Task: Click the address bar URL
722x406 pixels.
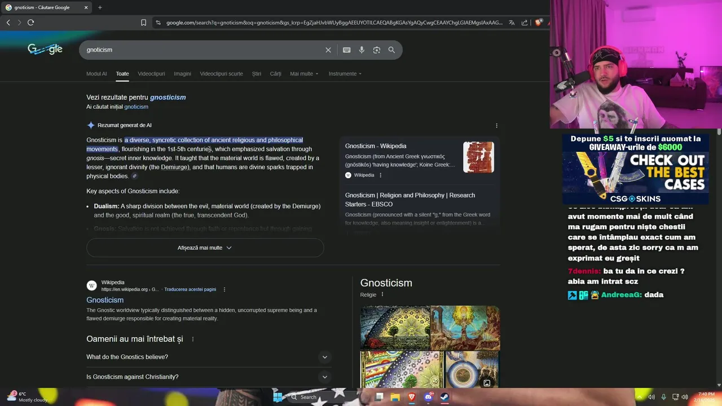Action: point(334,23)
